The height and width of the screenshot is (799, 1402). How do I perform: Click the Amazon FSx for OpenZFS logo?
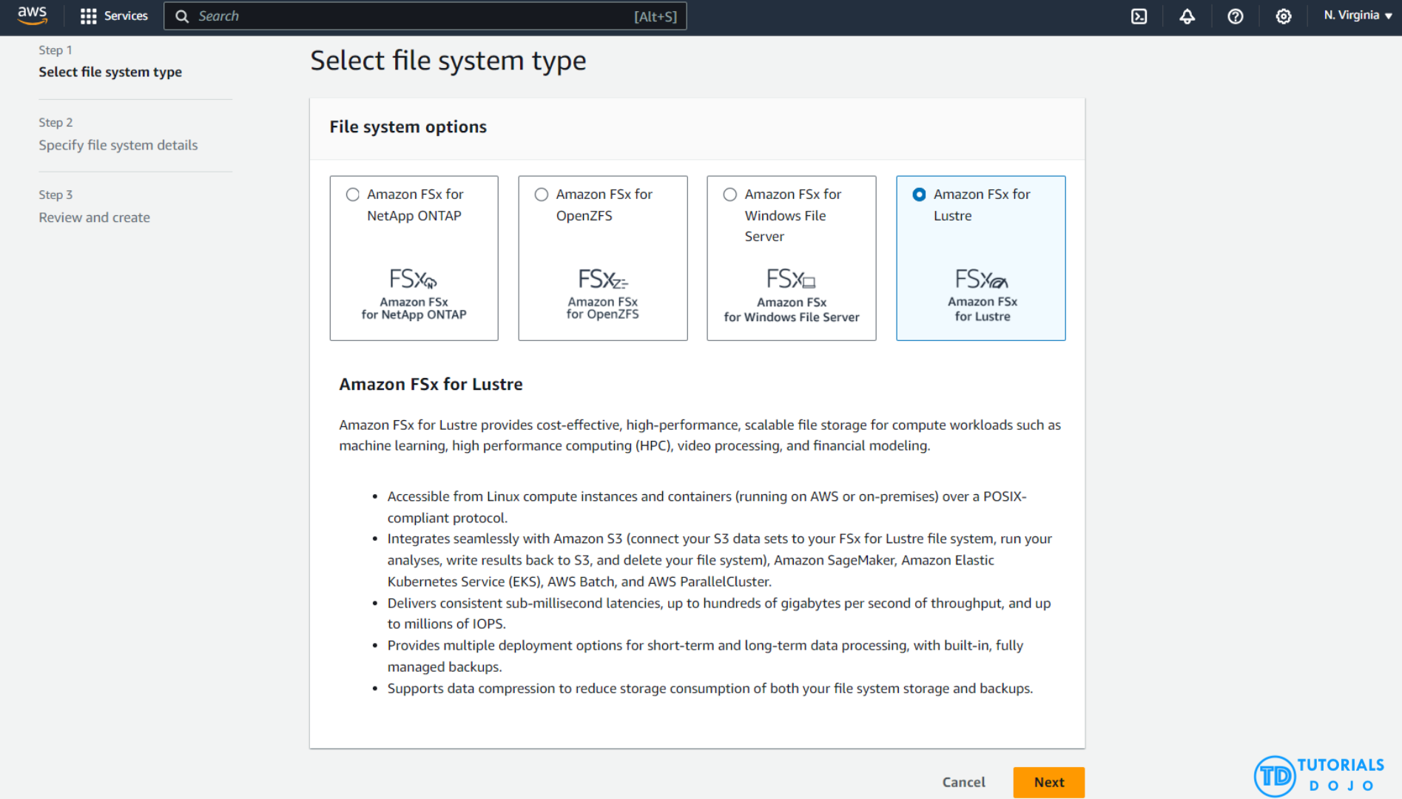coord(602,280)
